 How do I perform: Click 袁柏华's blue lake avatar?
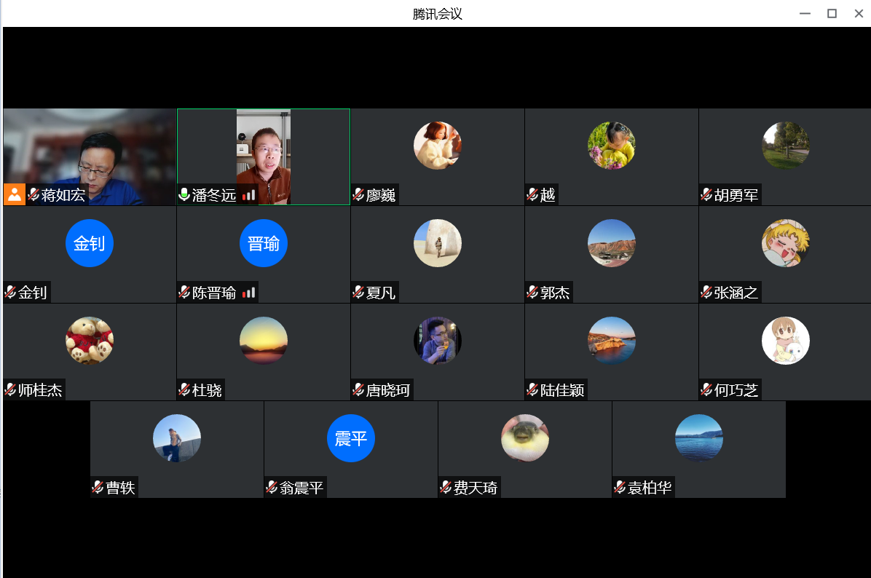coord(699,438)
